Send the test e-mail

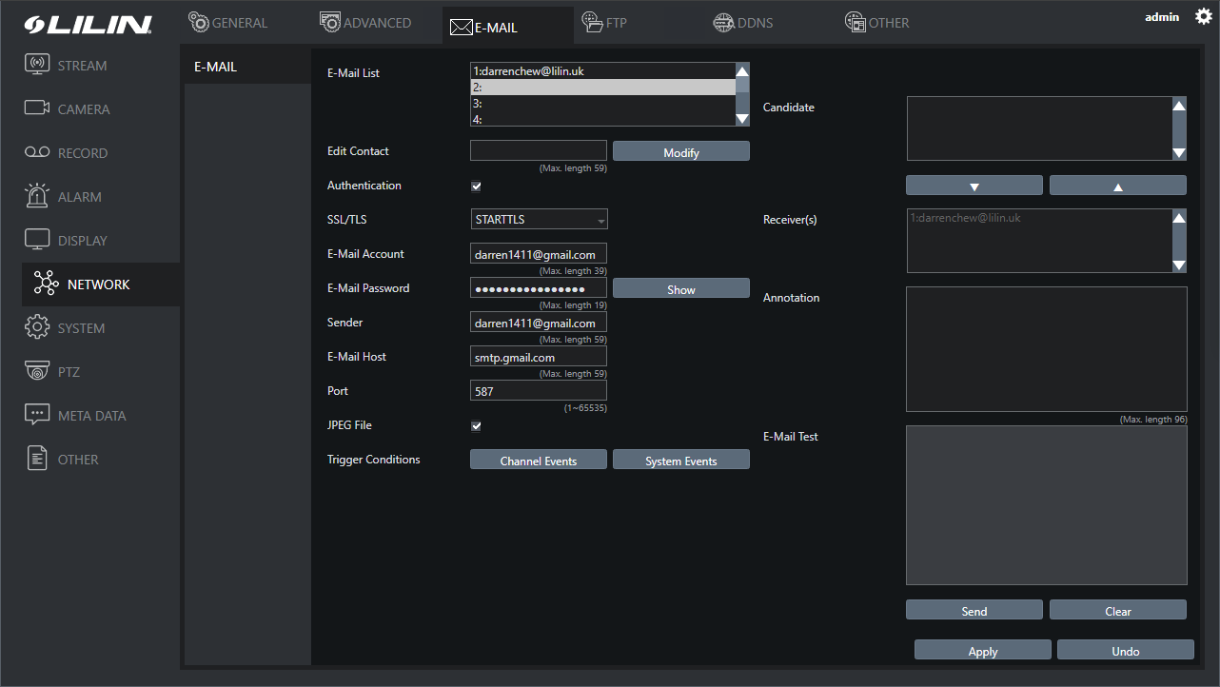(x=974, y=610)
